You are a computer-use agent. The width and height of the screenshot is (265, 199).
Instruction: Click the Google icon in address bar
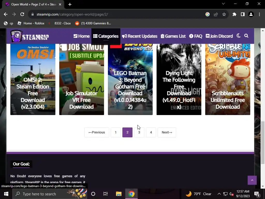coord(208,15)
